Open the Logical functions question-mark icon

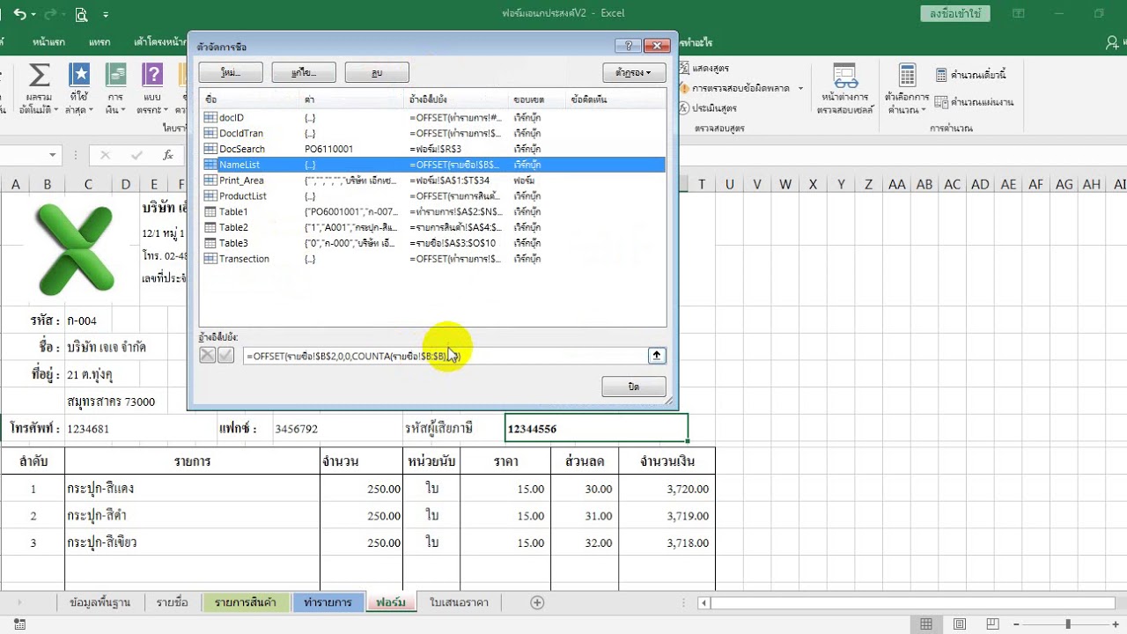click(152, 76)
